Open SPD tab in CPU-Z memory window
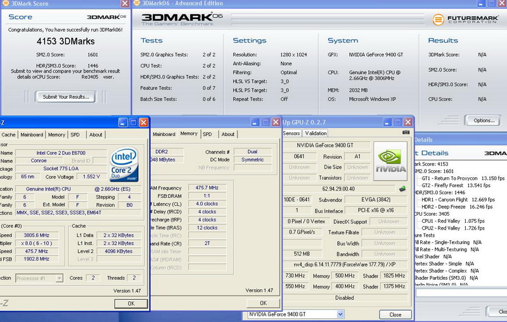Image resolution: width=507 pixels, height=322 pixels. (x=207, y=134)
